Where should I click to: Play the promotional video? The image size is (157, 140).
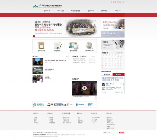click(85, 88)
